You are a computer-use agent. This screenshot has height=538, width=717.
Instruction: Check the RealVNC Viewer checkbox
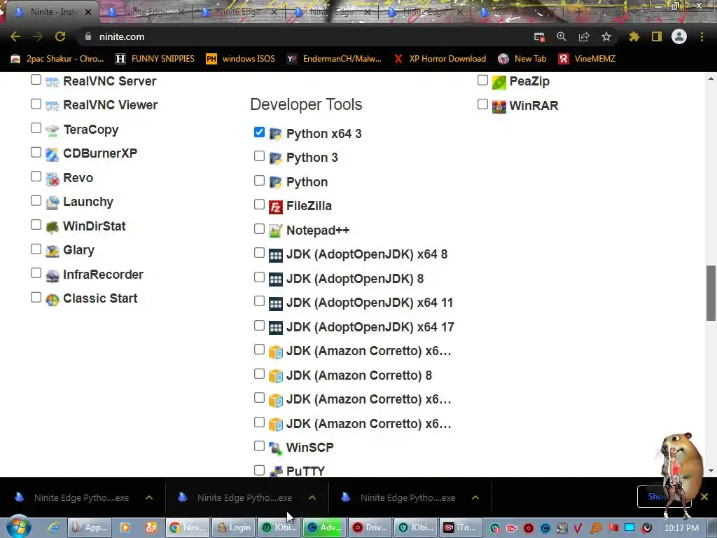point(36,104)
